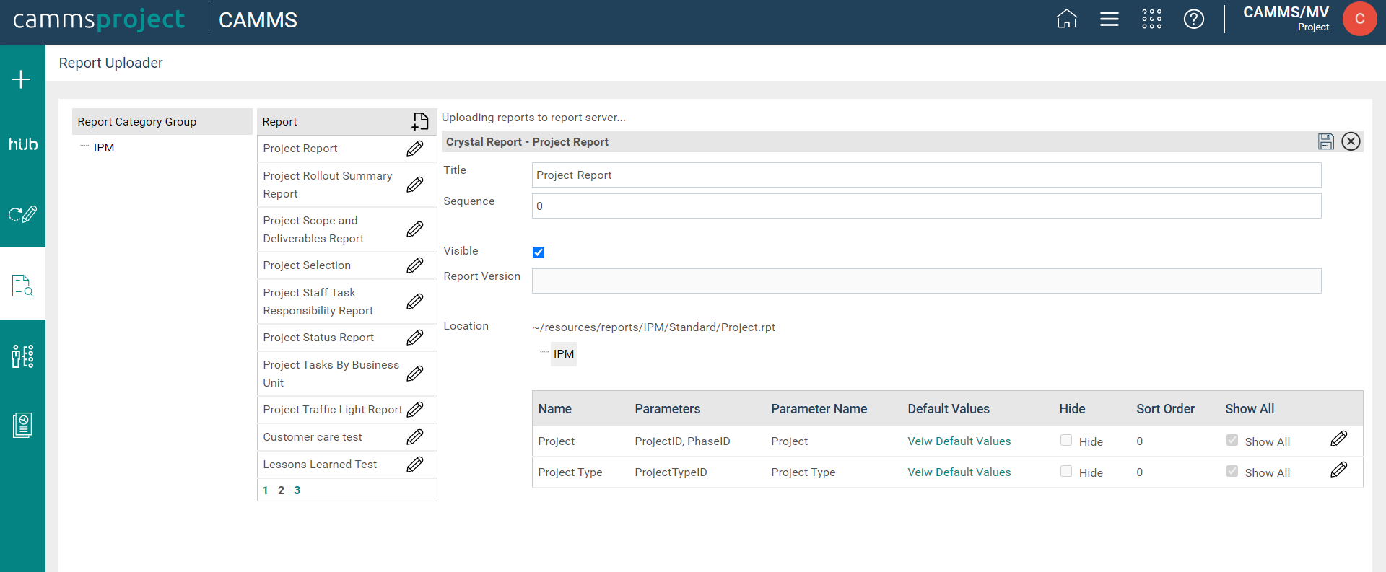The image size is (1386, 572).
Task: Select IPM node under Location
Action: click(x=564, y=354)
